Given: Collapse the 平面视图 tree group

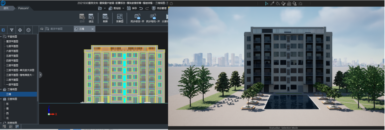Looking at the screenshot, I should tap(1, 37).
